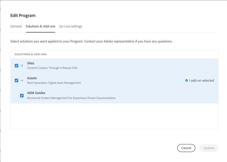Image resolution: width=227 pixels, height=162 pixels.
Task: Uncheck the Assets solution checkbox
Action: pos(17,81)
